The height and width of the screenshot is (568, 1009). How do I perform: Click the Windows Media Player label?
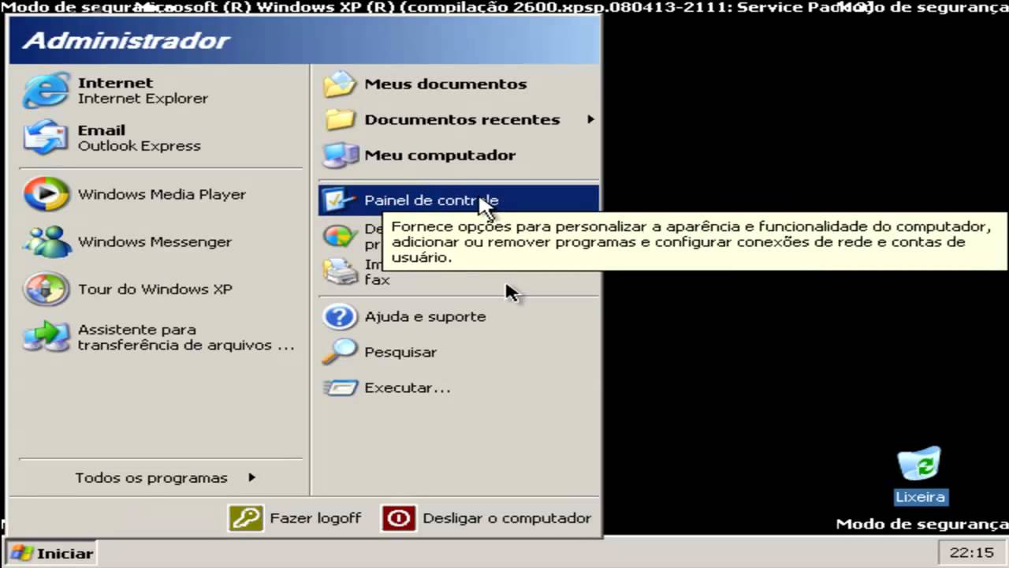pos(162,194)
